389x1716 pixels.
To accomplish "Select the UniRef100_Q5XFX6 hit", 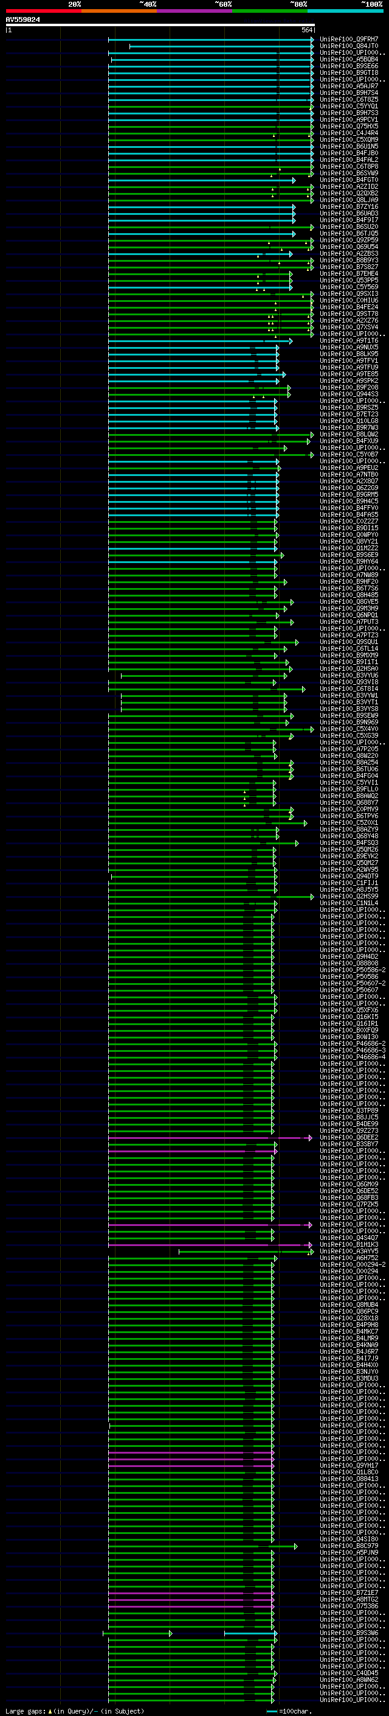I will 348,1010.
